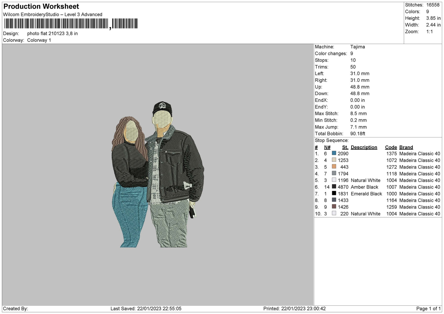The height and width of the screenshot is (314, 444).
Task: Click the 'Brand' column header
Action: click(x=406, y=147)
